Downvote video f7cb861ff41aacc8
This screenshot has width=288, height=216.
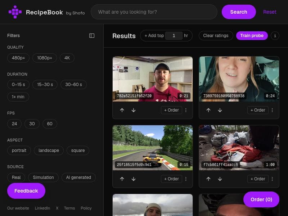point(220,179)
